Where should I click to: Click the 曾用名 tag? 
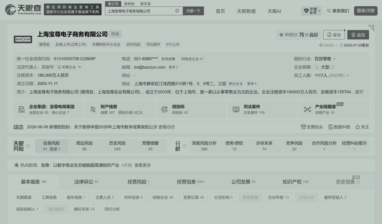pos(44,44)
